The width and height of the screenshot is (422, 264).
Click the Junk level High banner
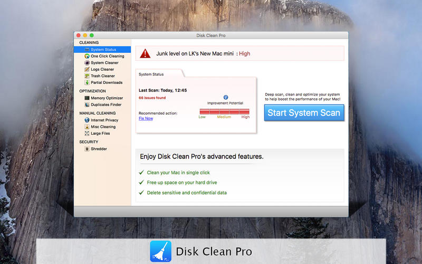[x=239, y=54]
